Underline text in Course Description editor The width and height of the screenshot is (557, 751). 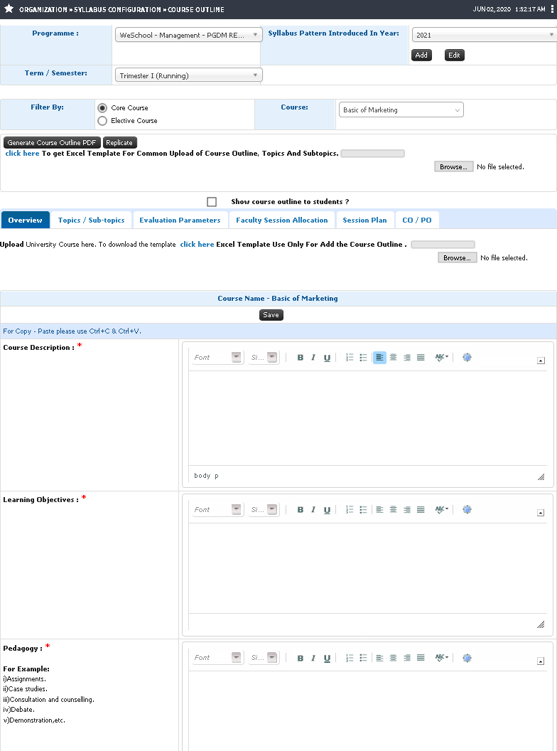pyautogui.click(x=327, y=357)
